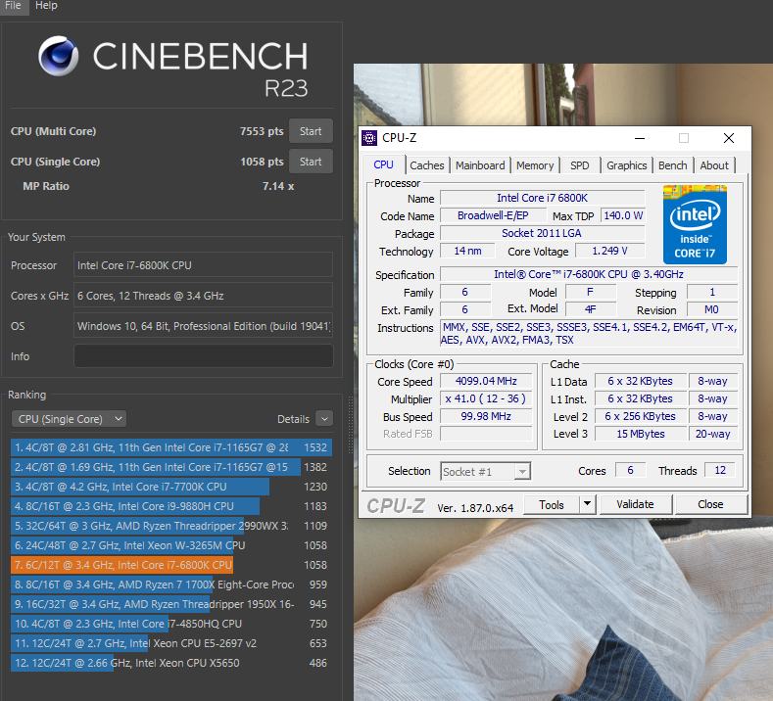
Task: Click the Cores value 6 in CPU-Z
Action: tap(630, 471)
